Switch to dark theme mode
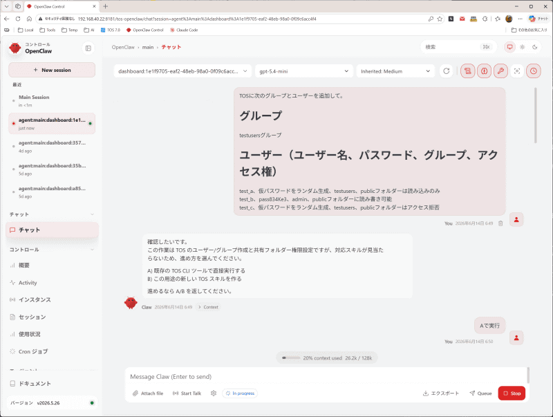Image resolution: width=553 pixels, height=417 pixels. tap(534, 47)
